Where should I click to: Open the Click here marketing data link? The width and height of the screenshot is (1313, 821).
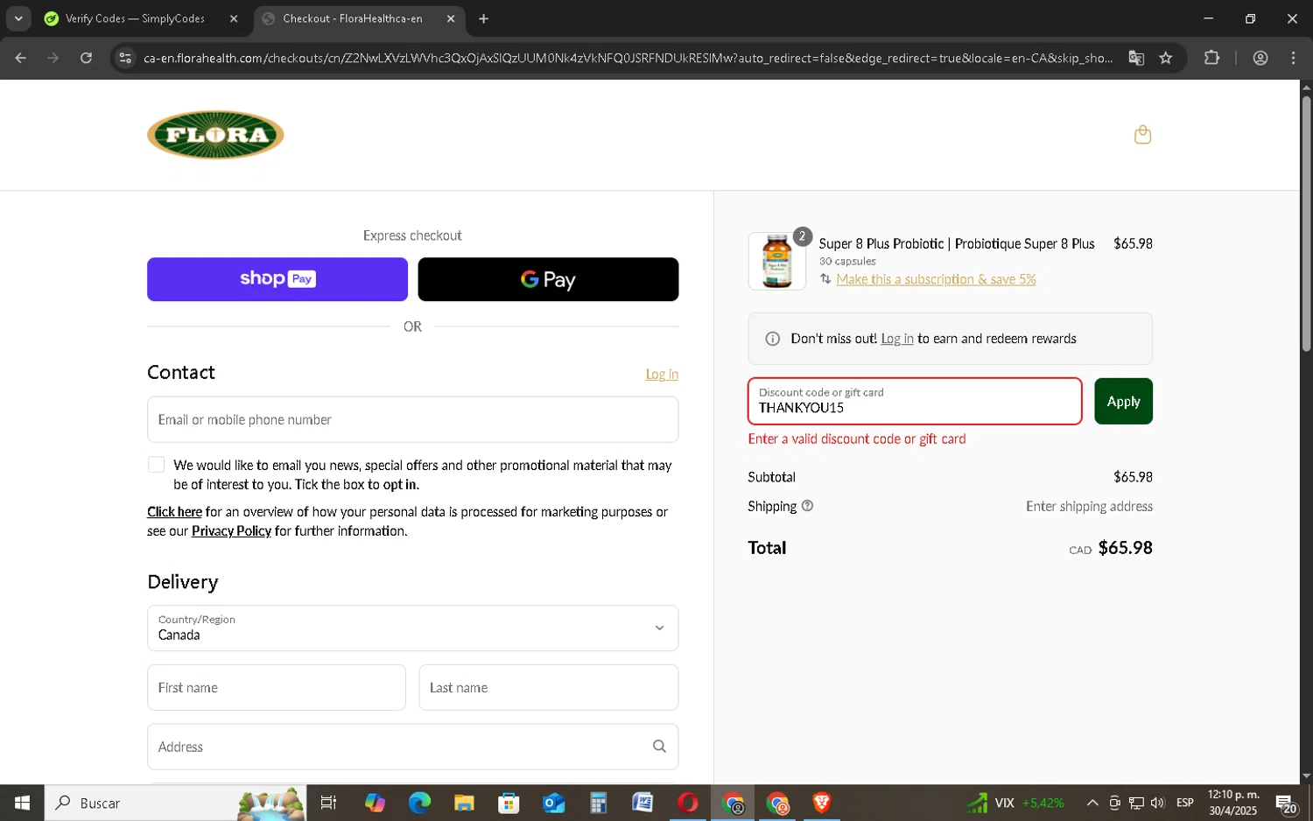pos(174,512)
